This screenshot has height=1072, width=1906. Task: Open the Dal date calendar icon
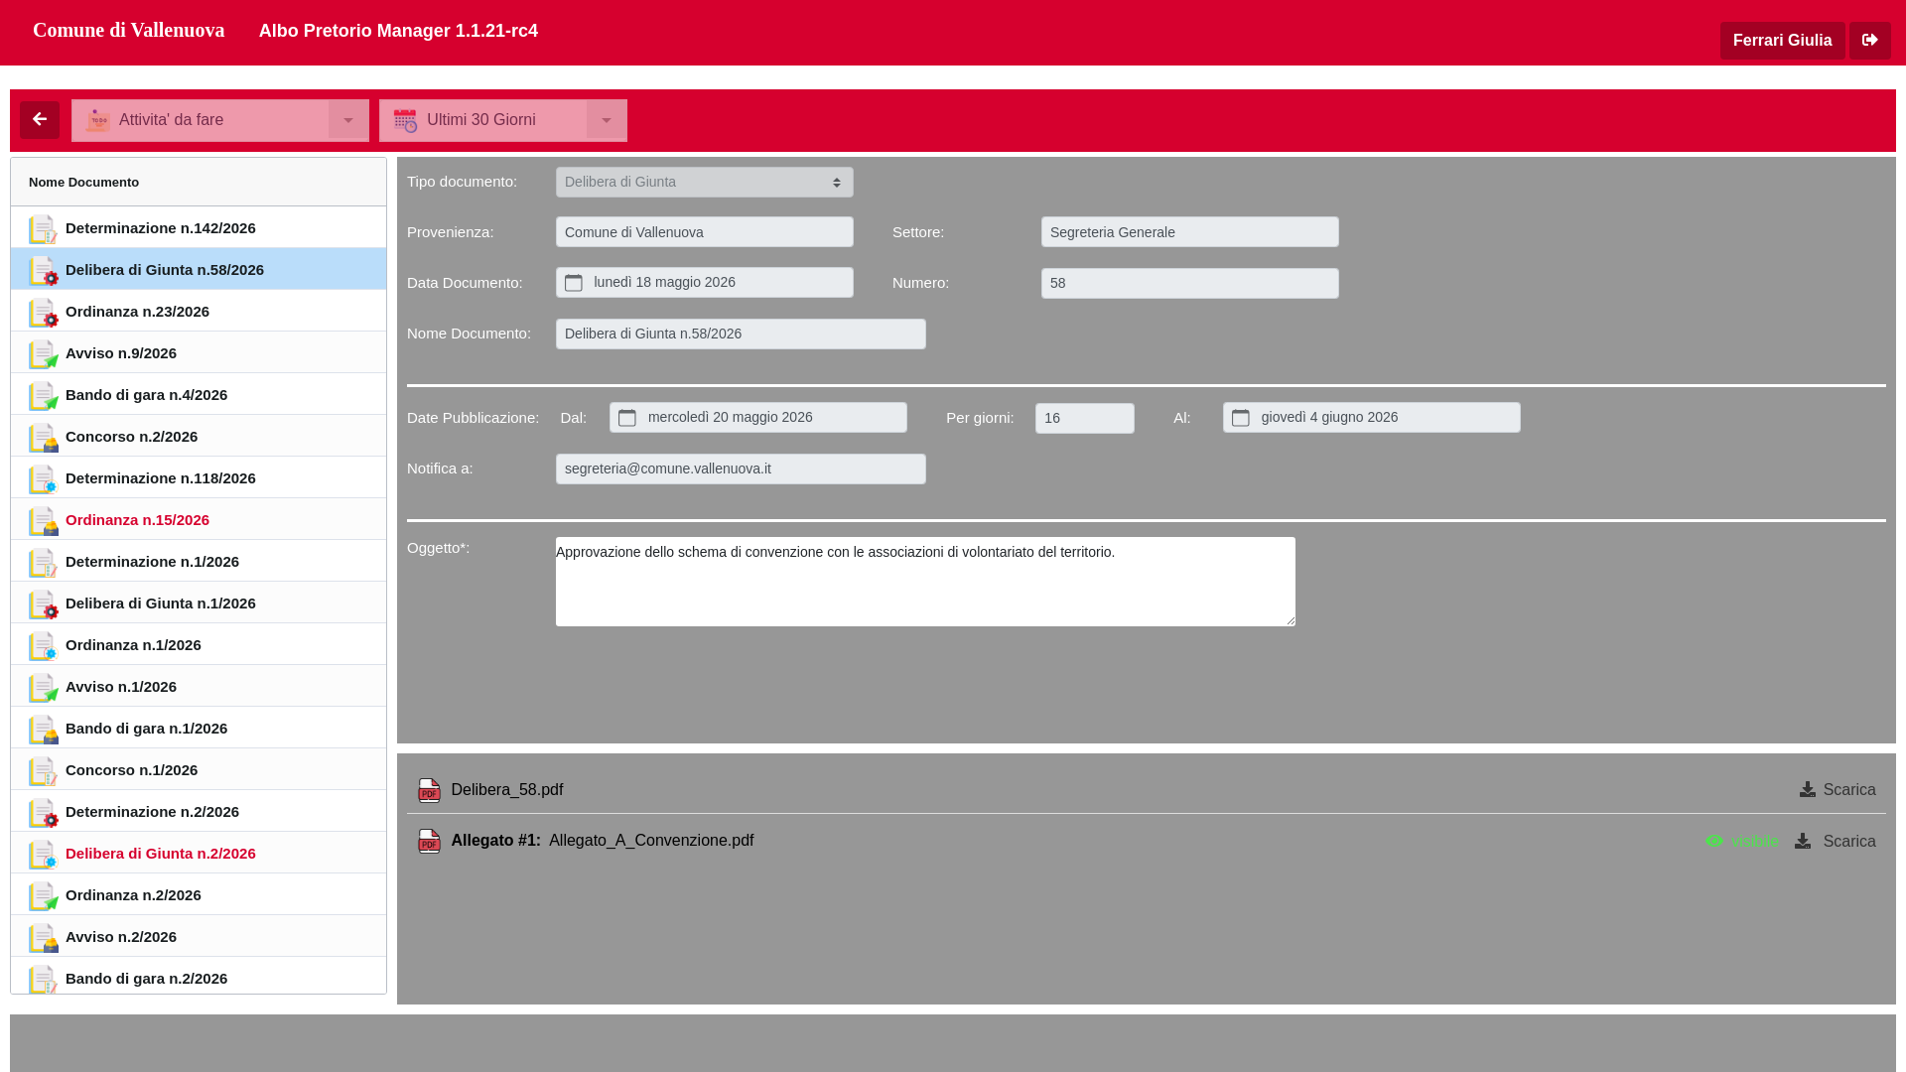627,418
